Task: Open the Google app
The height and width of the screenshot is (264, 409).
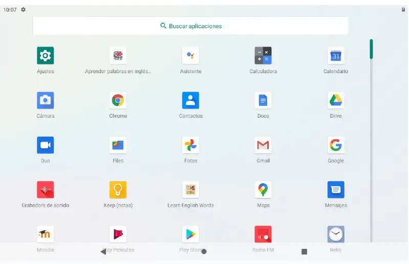Action: [x=336, y=145]
